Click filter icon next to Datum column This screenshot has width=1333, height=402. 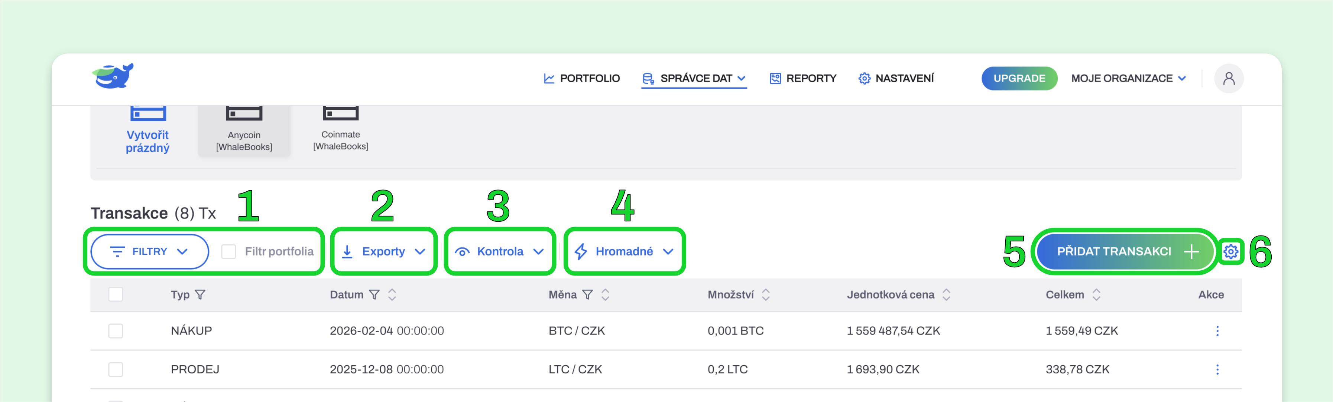pyautogui.click(x=374, y=294)
